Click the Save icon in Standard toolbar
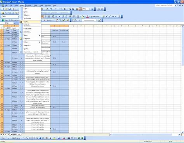 pos(9,9)
